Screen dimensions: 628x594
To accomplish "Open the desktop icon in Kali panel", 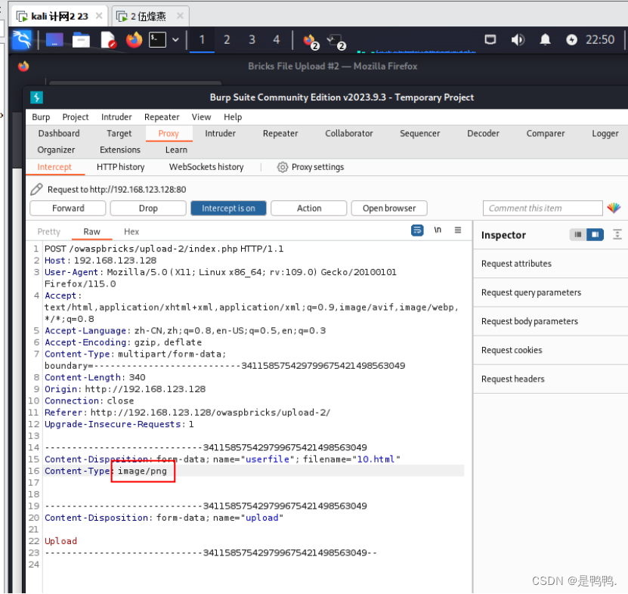I will 54,40.
